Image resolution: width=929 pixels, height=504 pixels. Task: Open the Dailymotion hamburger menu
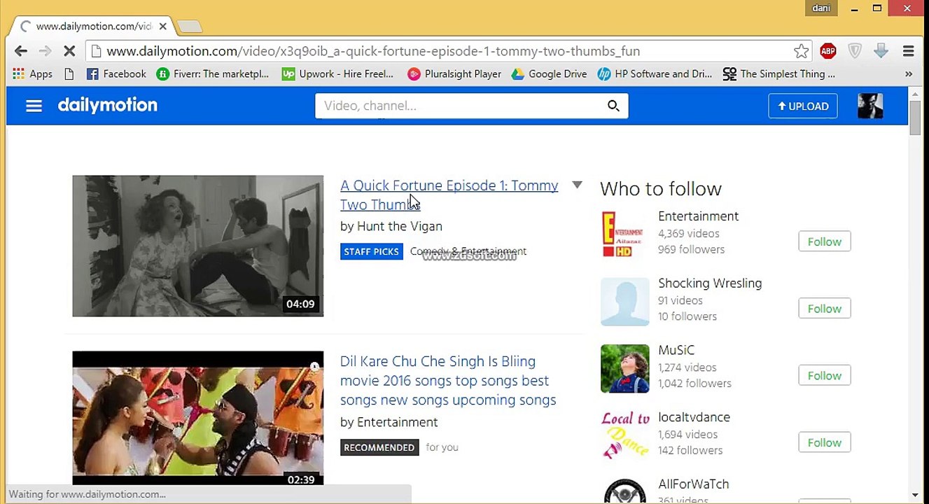[34, 106]
